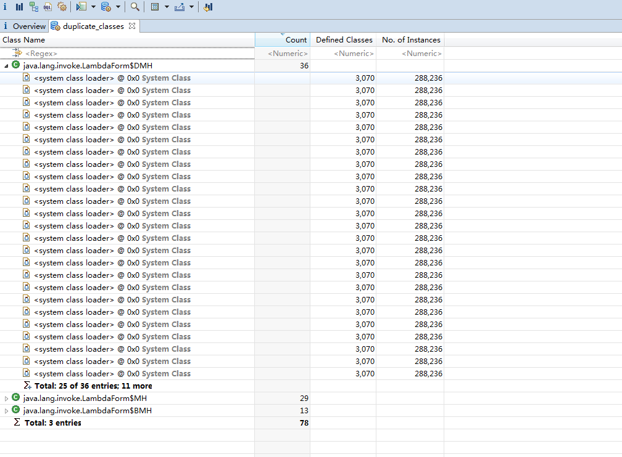Image resolution: width=622 pixels, height=457 pixels.
Task: Open the Query Browser database icon
Action: tap(106, 7)
